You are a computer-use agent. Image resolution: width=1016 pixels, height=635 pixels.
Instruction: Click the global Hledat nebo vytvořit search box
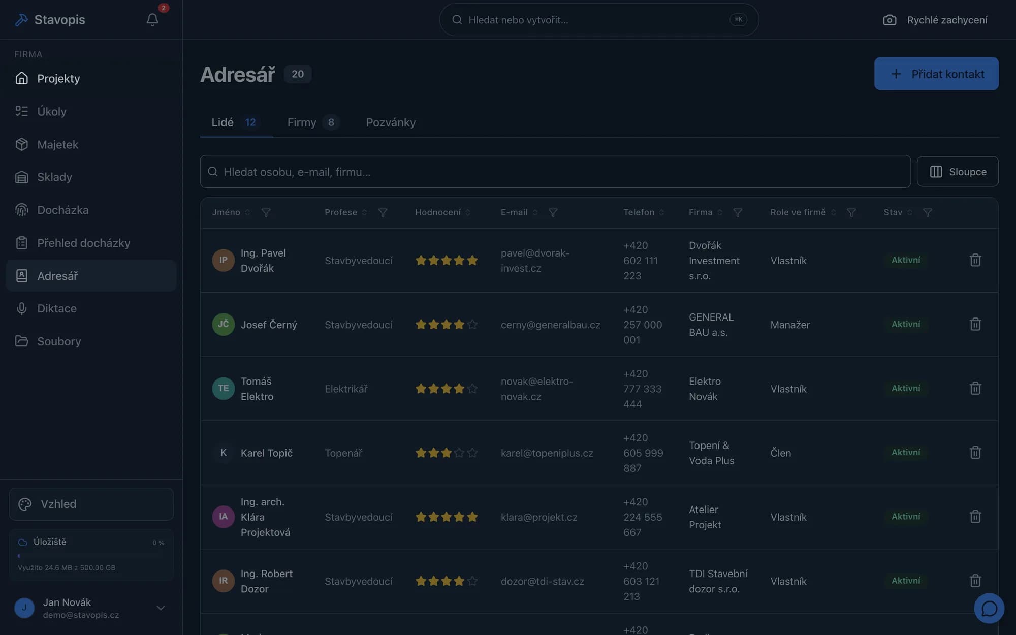(599, 20)
